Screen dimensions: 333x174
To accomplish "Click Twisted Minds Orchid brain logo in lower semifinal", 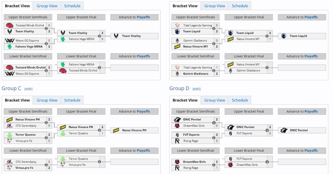I will [9, 67].
